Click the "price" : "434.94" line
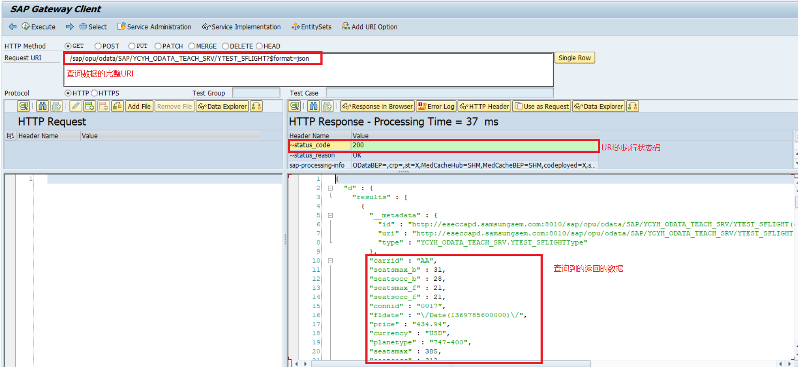The image size is (798, 367). tap(409, 324)
